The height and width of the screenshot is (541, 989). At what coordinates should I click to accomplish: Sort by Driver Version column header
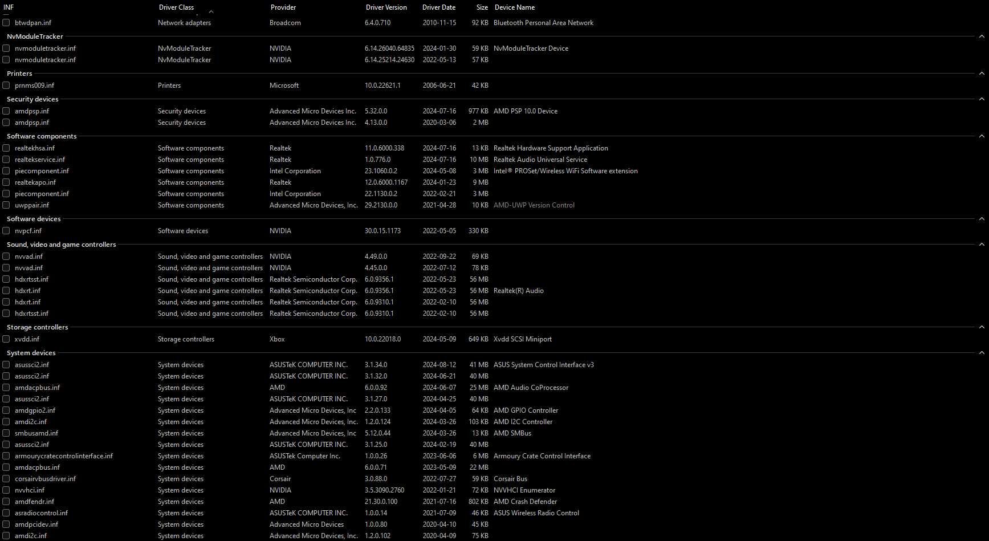(x=386, y=7)
